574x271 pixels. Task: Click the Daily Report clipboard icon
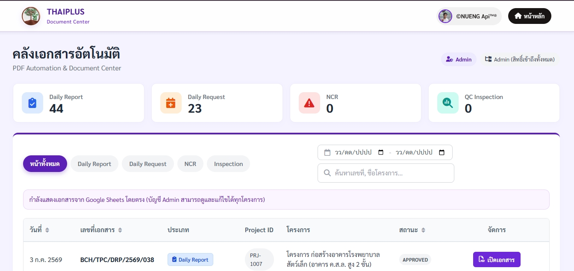[x=32, y=103]
